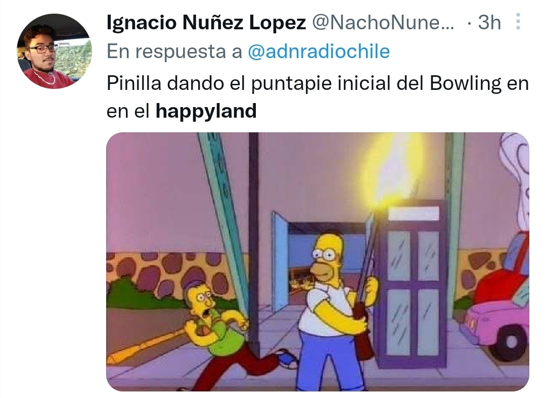Open the 3h timestamp permalink

pos(489,23)
